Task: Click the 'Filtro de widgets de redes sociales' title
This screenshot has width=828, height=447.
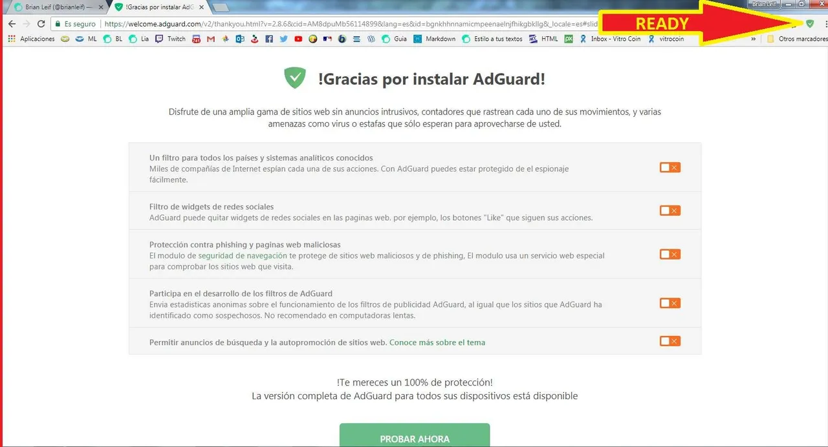Action: pos(212,207)
